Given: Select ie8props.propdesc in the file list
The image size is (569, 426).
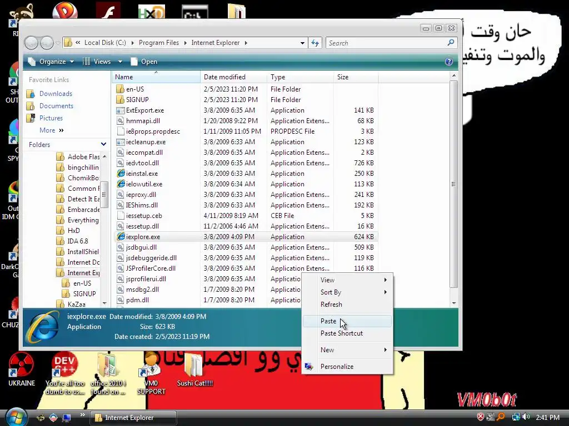Looking at the screenshot, I should click(153, 131).
